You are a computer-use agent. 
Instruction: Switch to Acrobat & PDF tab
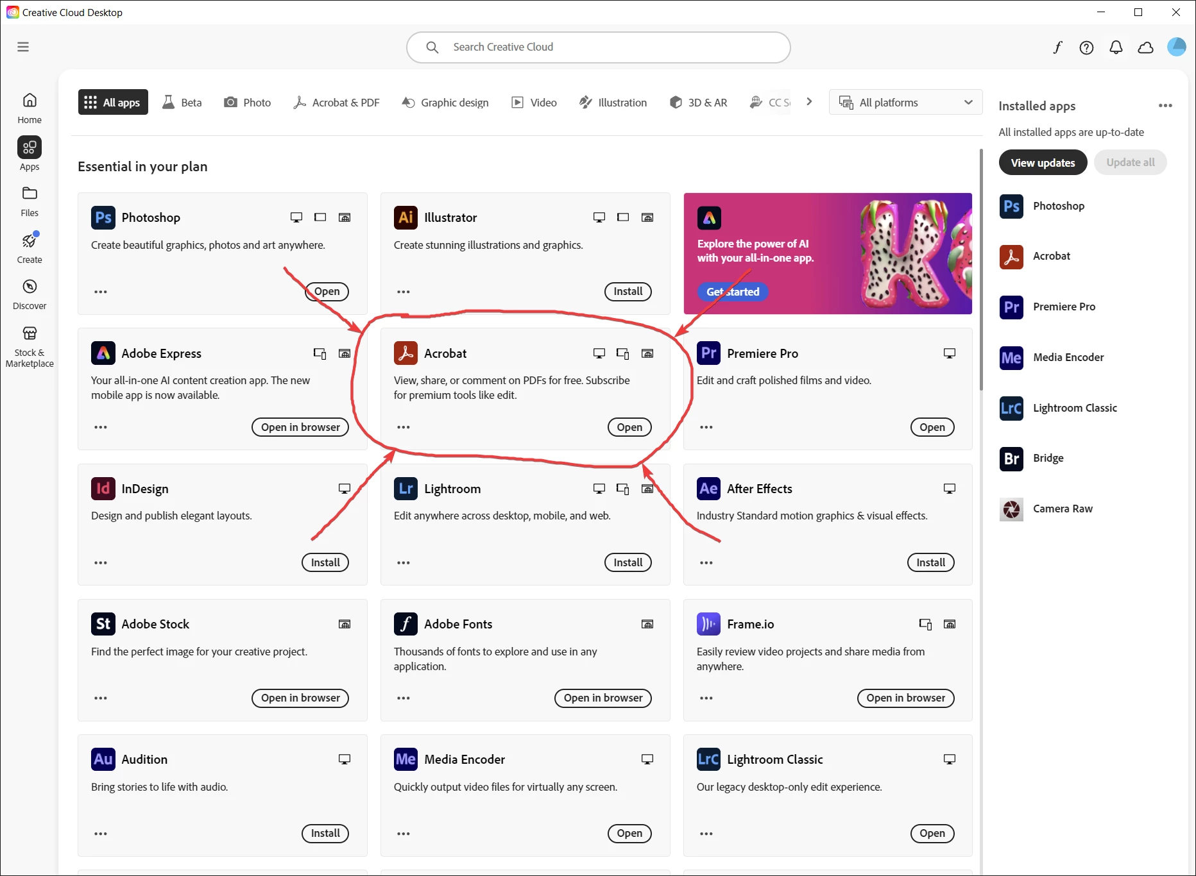pyautogui.click(x=337, y=103)
